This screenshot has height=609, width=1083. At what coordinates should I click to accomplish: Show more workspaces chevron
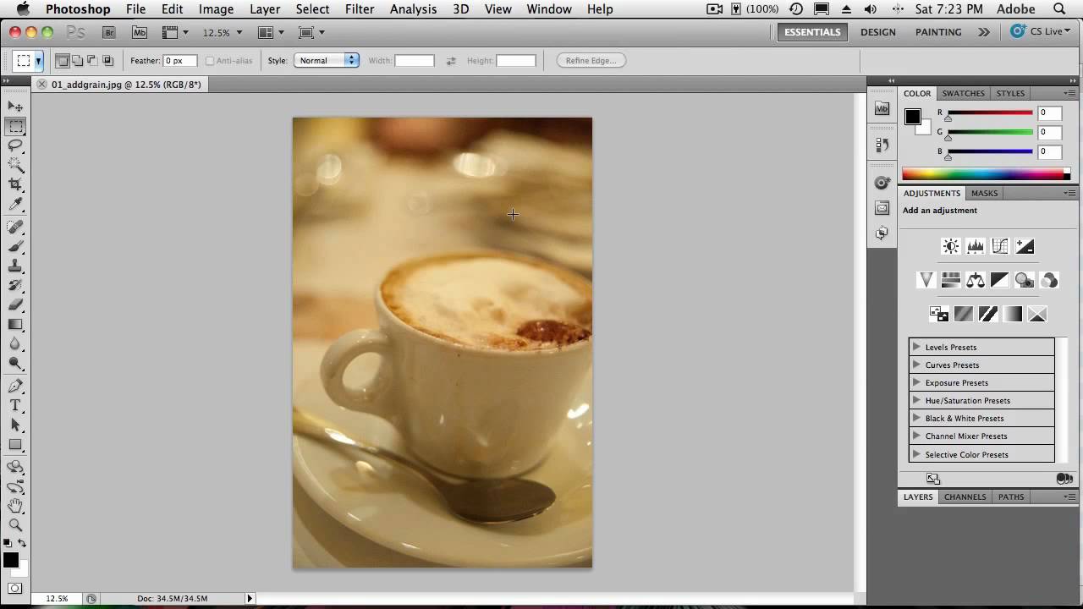(x=983, y=32)
